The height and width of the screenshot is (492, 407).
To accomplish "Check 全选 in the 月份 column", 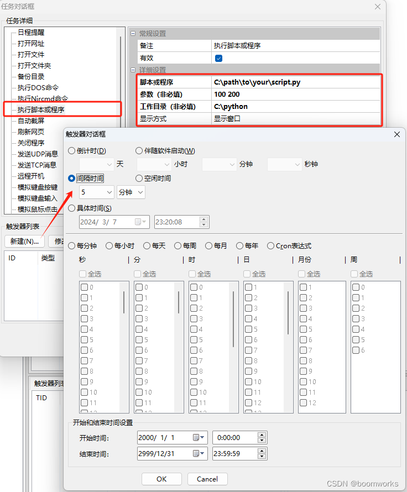I will pyautogui.click(x=302, y=274).
